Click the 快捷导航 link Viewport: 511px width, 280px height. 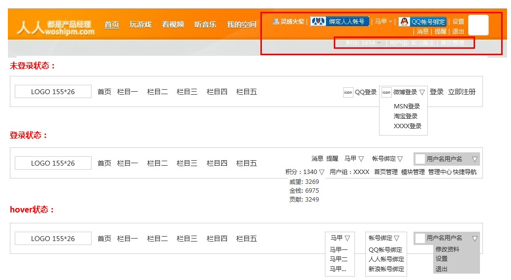pos(464,172)
